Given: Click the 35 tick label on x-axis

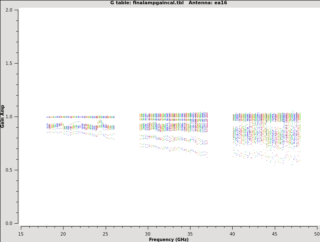Looking at the screenshot, I should coord(190,233).
